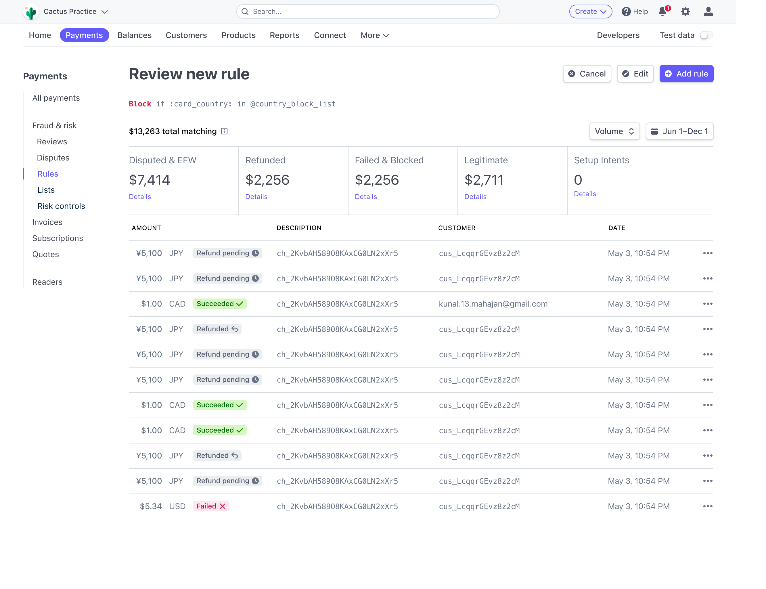Open the settings gear icon
This screenshot has height=589, width=766.
pyautogui.click(x=685, y=12)
